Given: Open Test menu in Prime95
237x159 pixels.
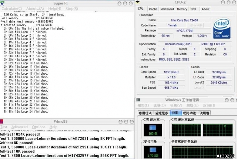Looking at the screenshot, I should coord(4,127).
